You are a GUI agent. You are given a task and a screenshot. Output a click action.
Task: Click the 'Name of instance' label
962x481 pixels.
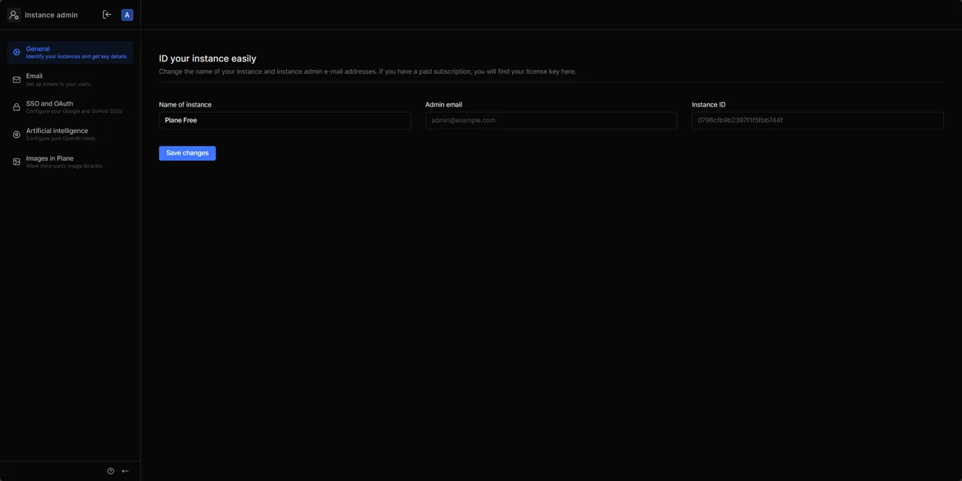(185, 105)
